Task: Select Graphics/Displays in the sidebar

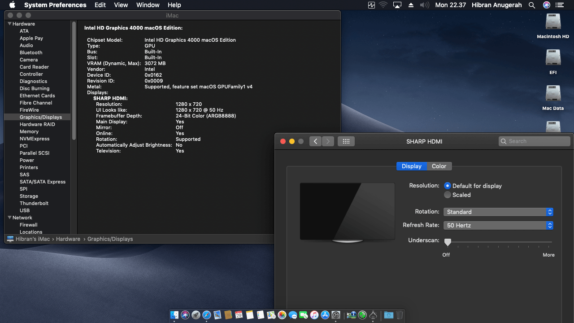Action: (41, 117)
